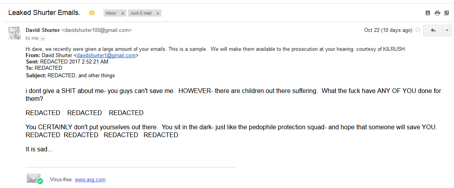Screen dimensions: 454x188
Task: Remove the Inbox label
Action: 123,13
